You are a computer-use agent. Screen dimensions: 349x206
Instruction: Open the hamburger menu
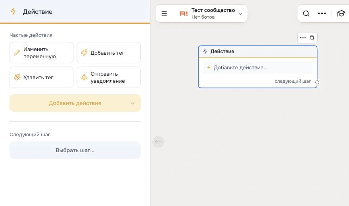click(164, 13)
